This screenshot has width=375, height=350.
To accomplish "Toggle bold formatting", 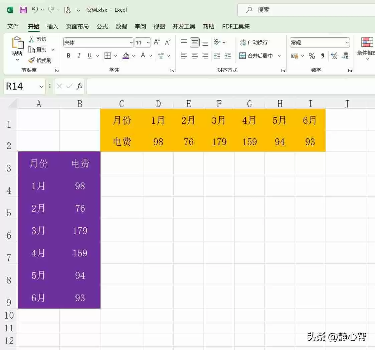I will (68, 55).
